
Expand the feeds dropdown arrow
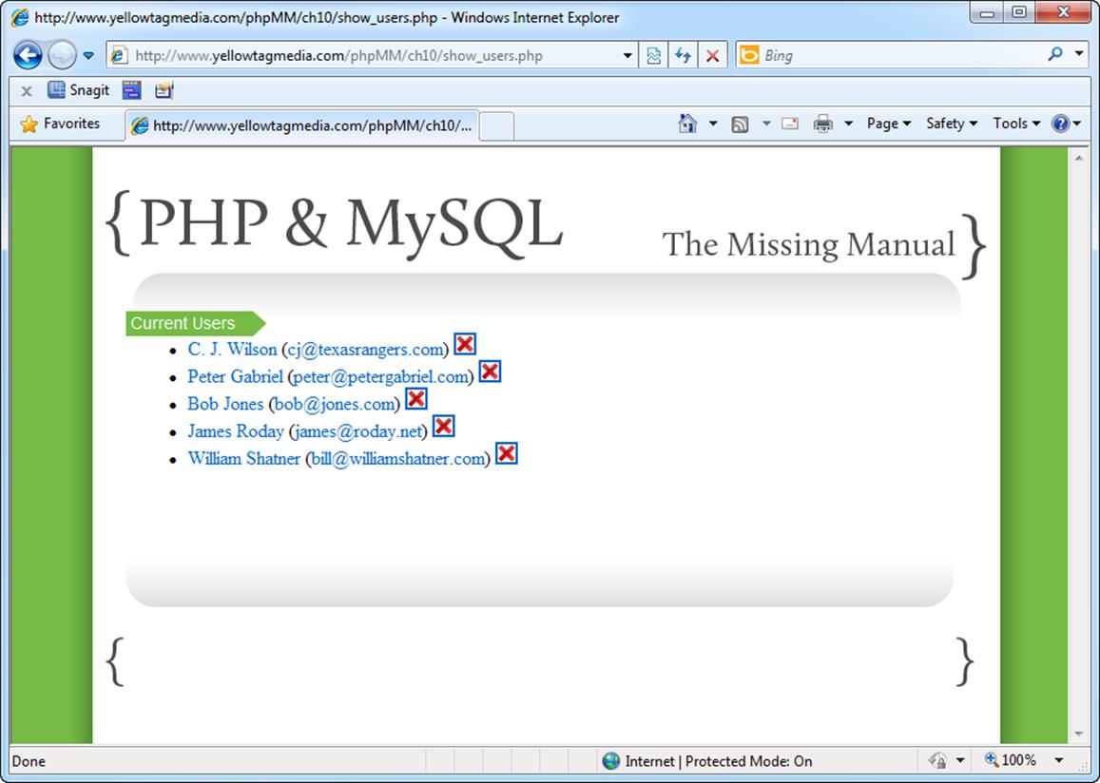point(766,124)
